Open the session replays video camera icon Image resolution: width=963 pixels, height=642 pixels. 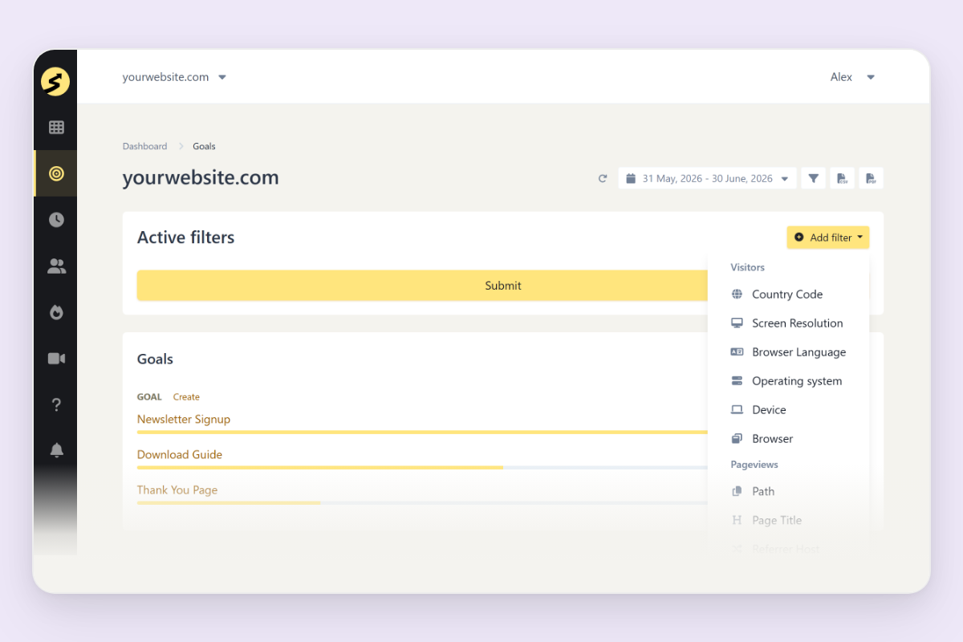pyautogui.click(x=56, y=359)
